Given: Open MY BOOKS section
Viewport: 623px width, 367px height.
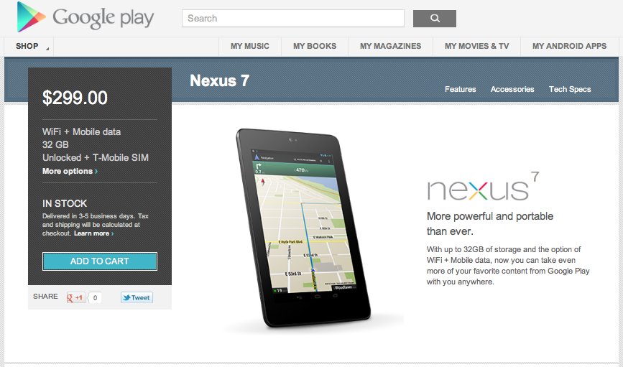Looking at the screenshot, I should pos(315,47).
